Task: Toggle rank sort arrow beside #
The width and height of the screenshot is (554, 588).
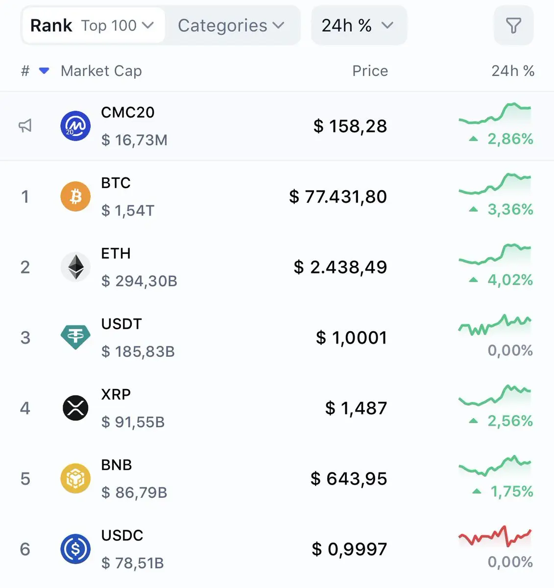Action: coord(44,71)
